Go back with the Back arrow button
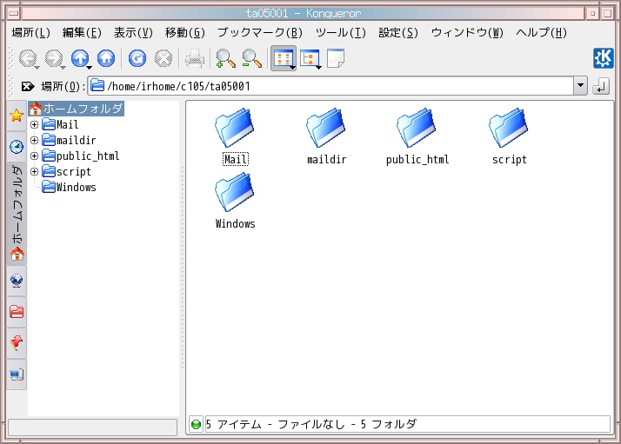The height and width of the screenshot is (444, 621). pyautogui.click(x=28, y=58)
